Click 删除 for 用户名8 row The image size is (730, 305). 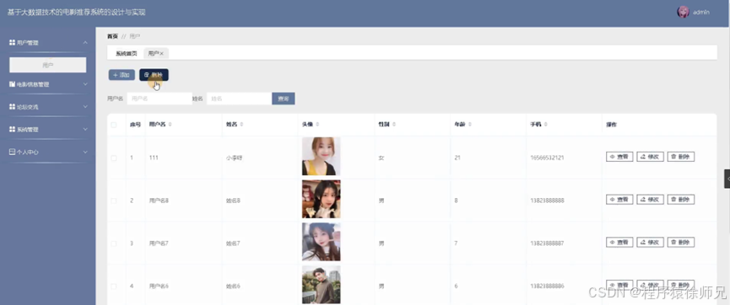coord(681,200)
